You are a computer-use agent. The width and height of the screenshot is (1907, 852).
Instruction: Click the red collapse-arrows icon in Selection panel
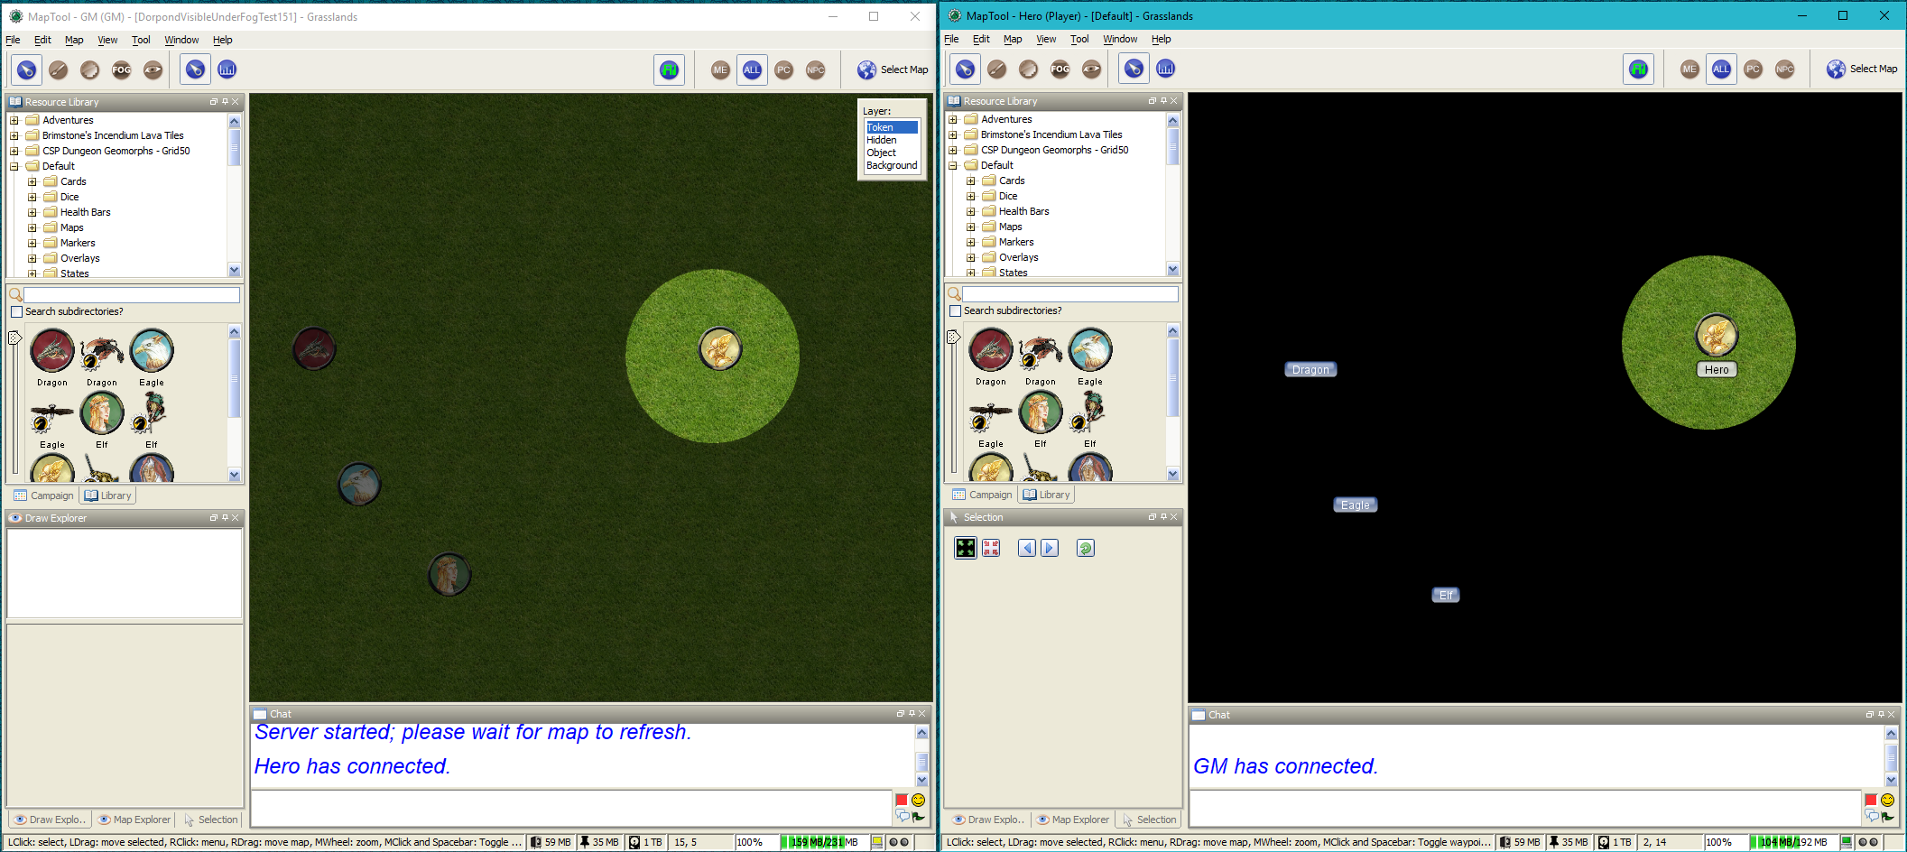point(991,548)
